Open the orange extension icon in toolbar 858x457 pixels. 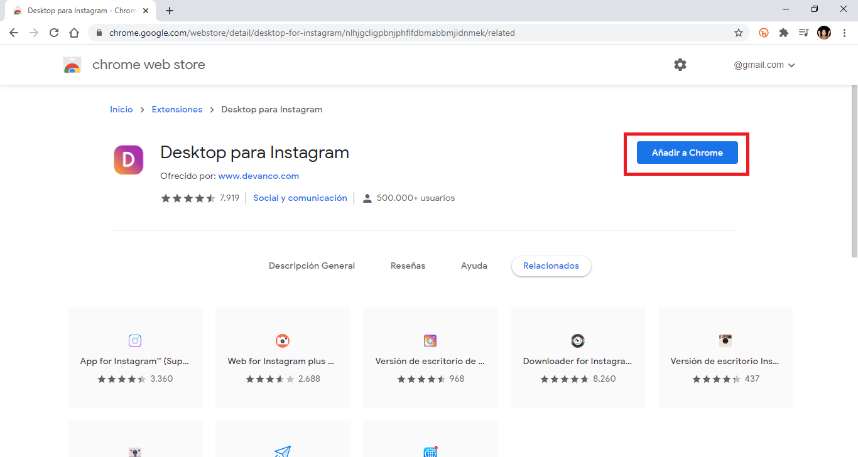[764, 33]
